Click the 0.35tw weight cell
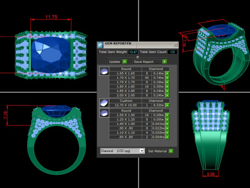Screen dimensions: 250x188 pyautogui.click(x=158, y=87)
